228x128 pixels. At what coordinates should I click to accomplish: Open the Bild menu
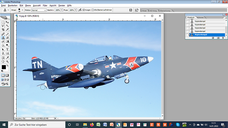tap(21, 5)
